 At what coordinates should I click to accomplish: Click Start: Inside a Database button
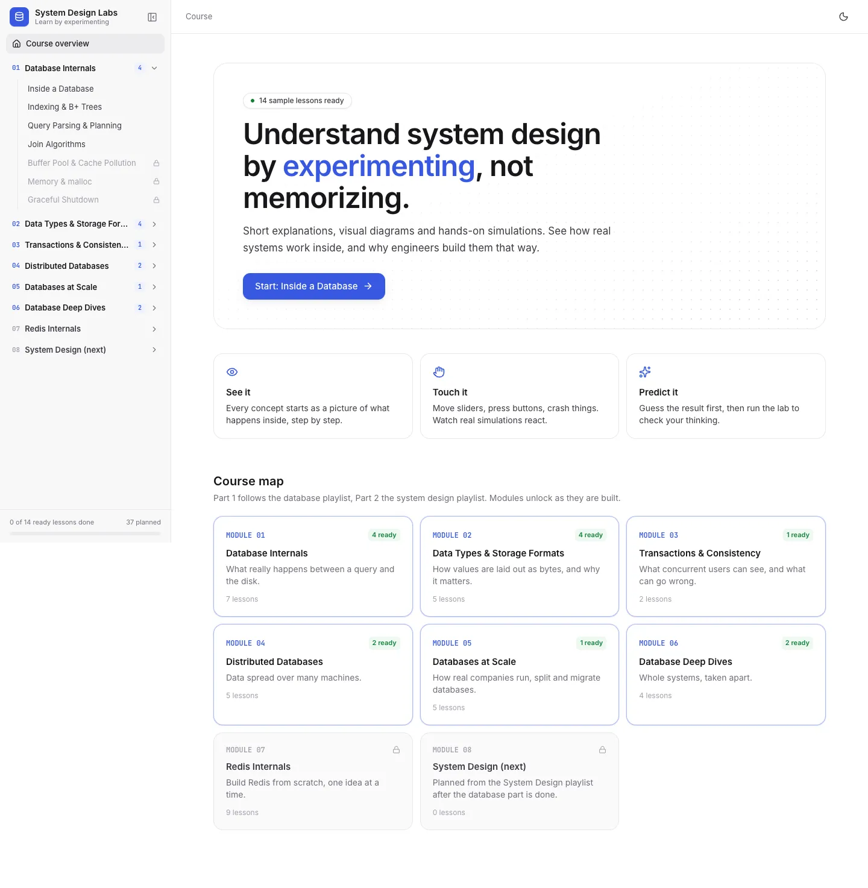click(313, 286)
